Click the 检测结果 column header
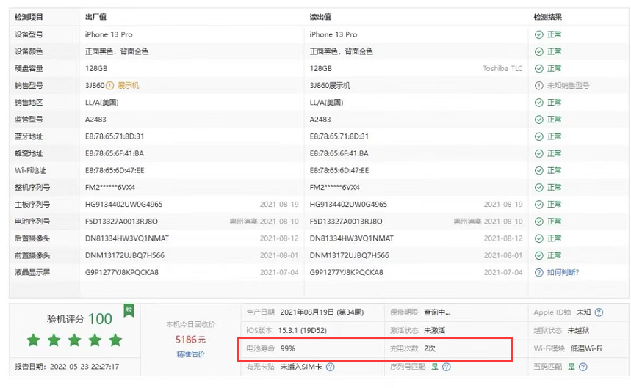 click(548, 17)
